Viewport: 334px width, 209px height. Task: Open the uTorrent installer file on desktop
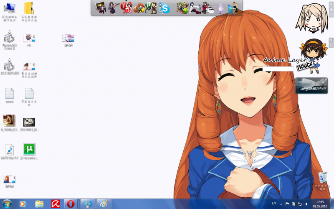(29, 149)
